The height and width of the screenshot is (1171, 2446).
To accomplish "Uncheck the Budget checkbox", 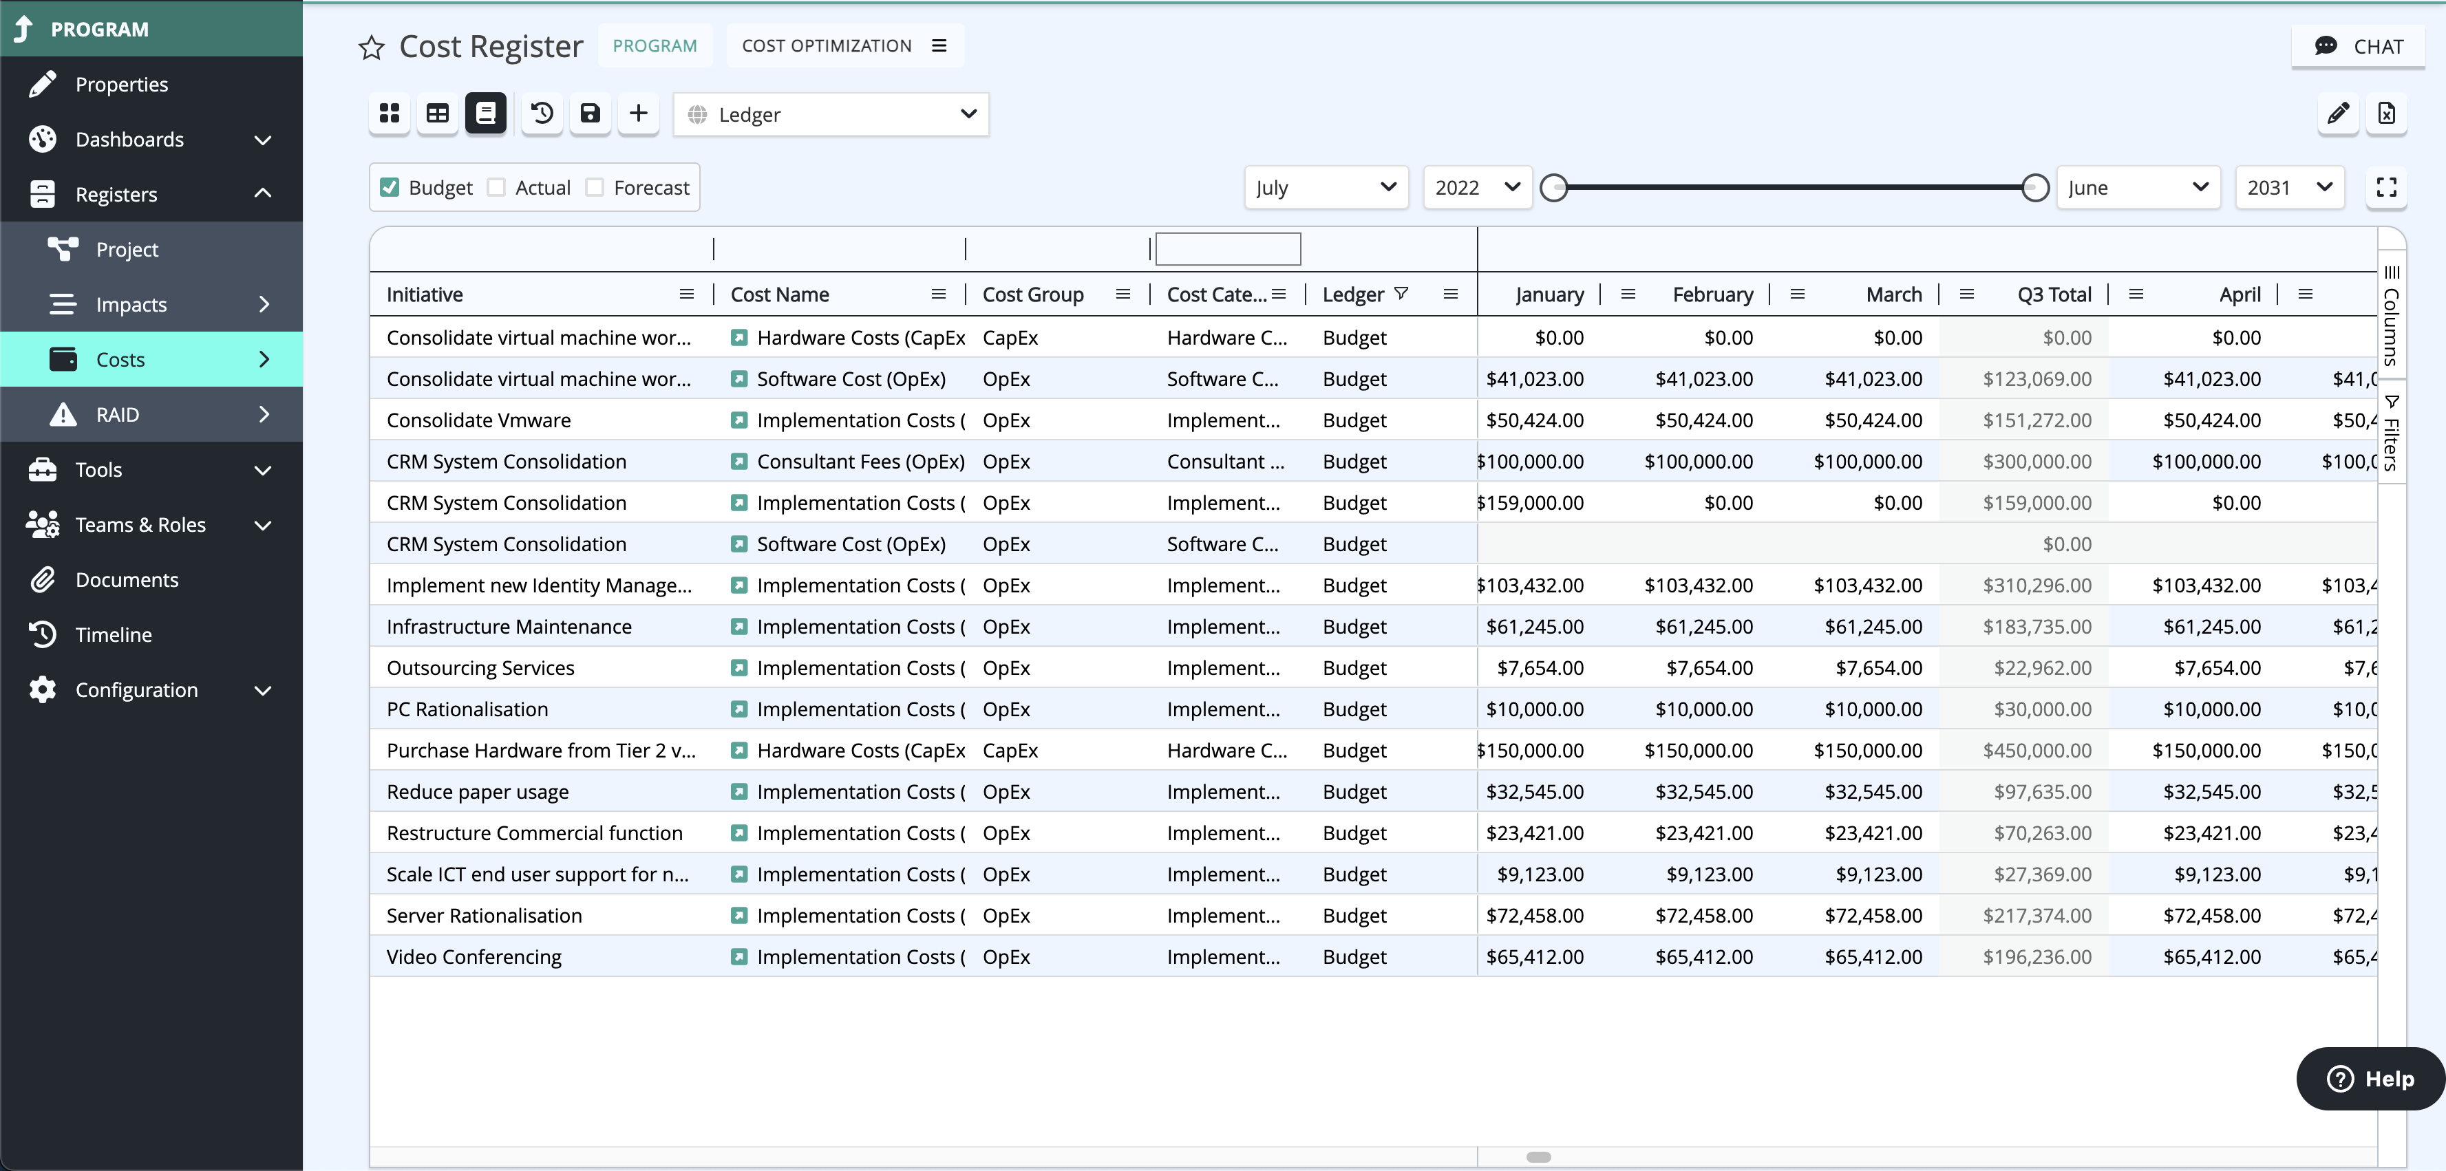I will (x=390, y=187).
